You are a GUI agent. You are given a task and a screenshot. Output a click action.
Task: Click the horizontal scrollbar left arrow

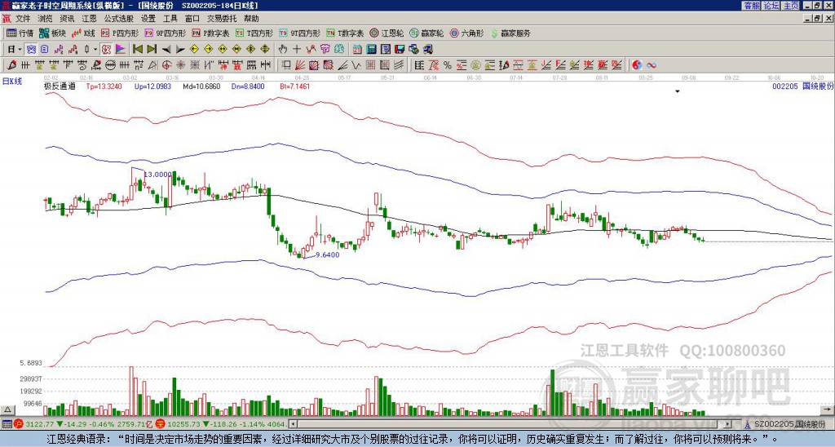click(293, 424)
